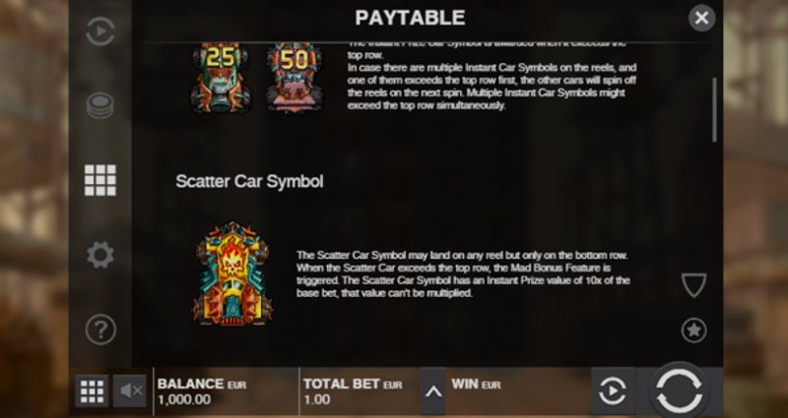Image resolution: width=788 pixels, height=418 pixels.
Task: Open autoplay settings in left sidebar
Action: pyautogui.click(x=100, y=31)
